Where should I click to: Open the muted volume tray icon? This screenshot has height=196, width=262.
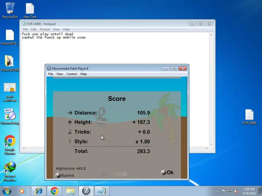(236, 191)
